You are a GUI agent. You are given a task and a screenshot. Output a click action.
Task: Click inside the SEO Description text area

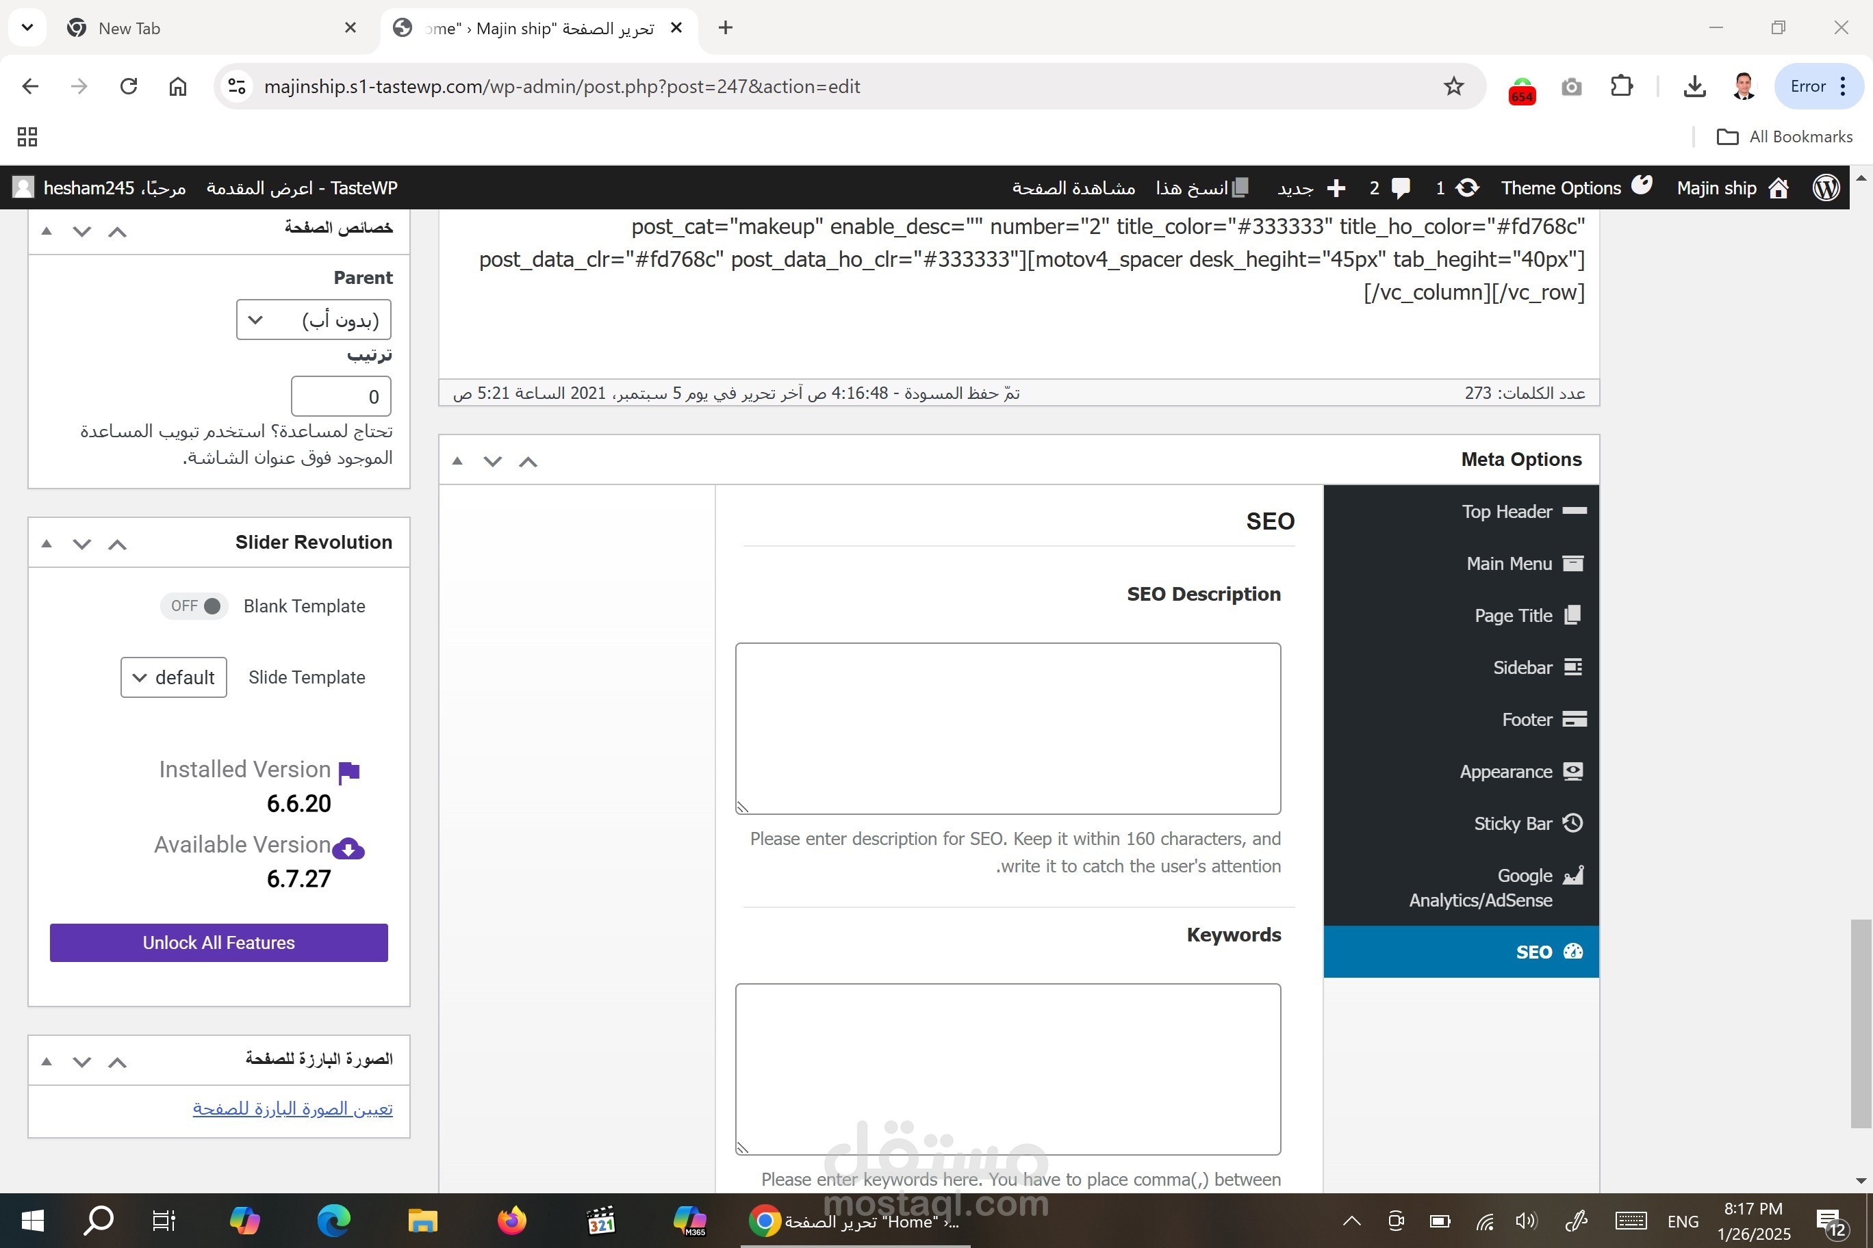click(1008, 727)
